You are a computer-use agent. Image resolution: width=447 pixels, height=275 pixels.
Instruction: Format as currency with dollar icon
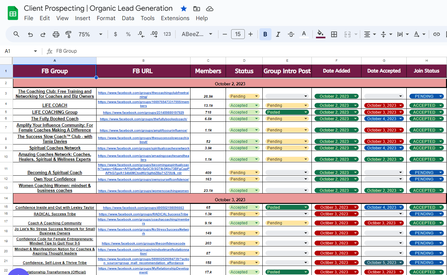115,34
